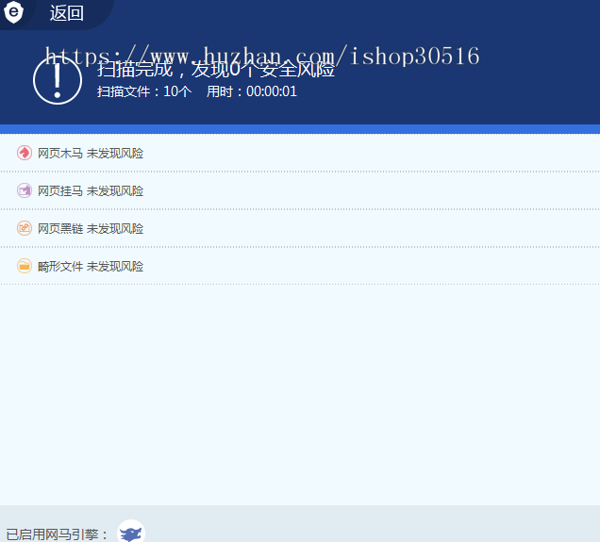Screen dimensions: 600x542
Task: Click the dragon engine icon at bottom
Action: point(131,532)
